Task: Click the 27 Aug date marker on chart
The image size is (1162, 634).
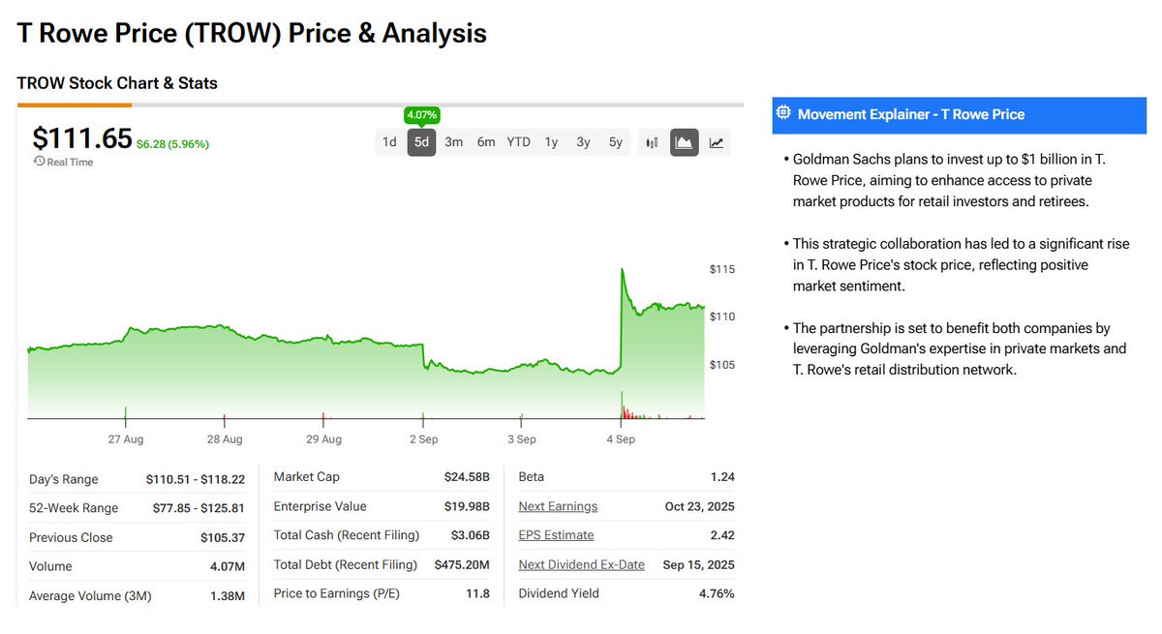Action: pyautogui.click(x=126, y=438)
